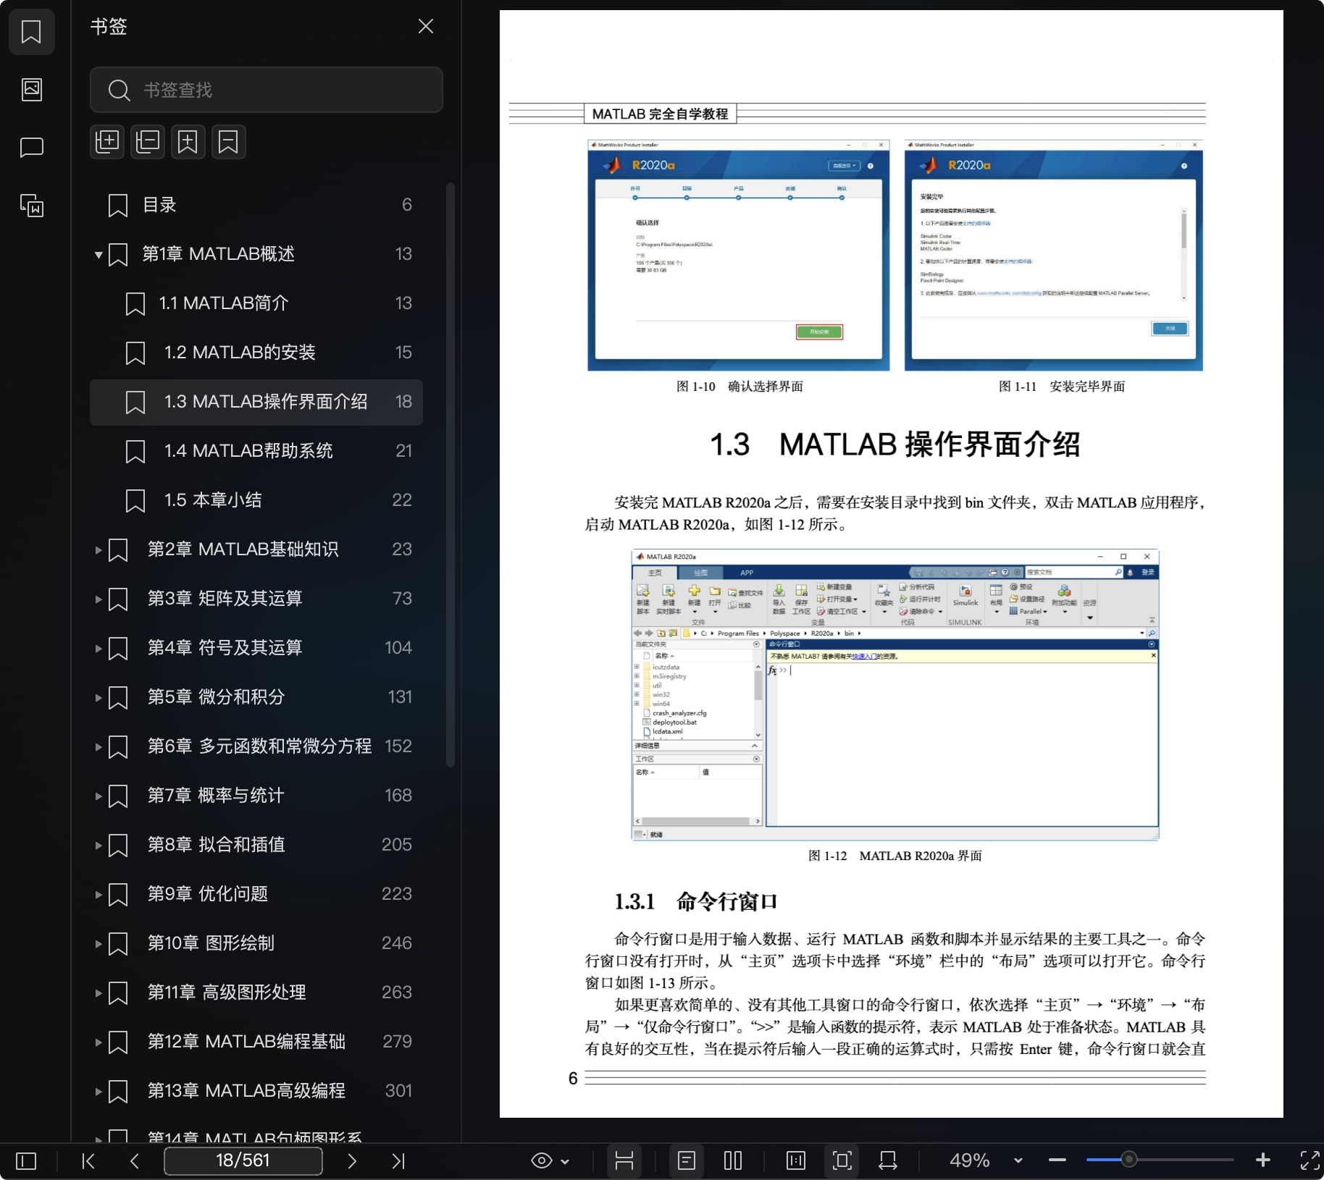Add a new bookmark with plus bookmark icon
This screenshot has width=1324, height=1180.
pos(188,142)
